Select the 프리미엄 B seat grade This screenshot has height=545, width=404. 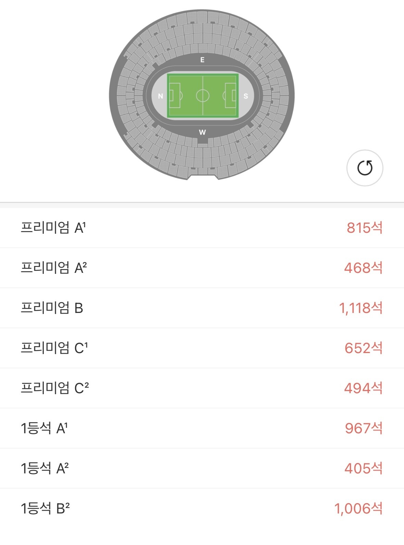[202, 308]
